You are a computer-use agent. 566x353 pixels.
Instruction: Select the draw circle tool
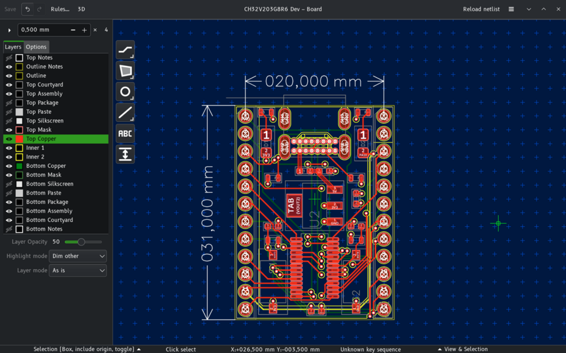click(x=125, y=92)
